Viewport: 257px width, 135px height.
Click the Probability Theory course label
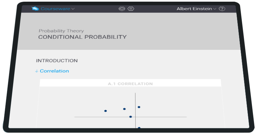[x=61, y=31]
